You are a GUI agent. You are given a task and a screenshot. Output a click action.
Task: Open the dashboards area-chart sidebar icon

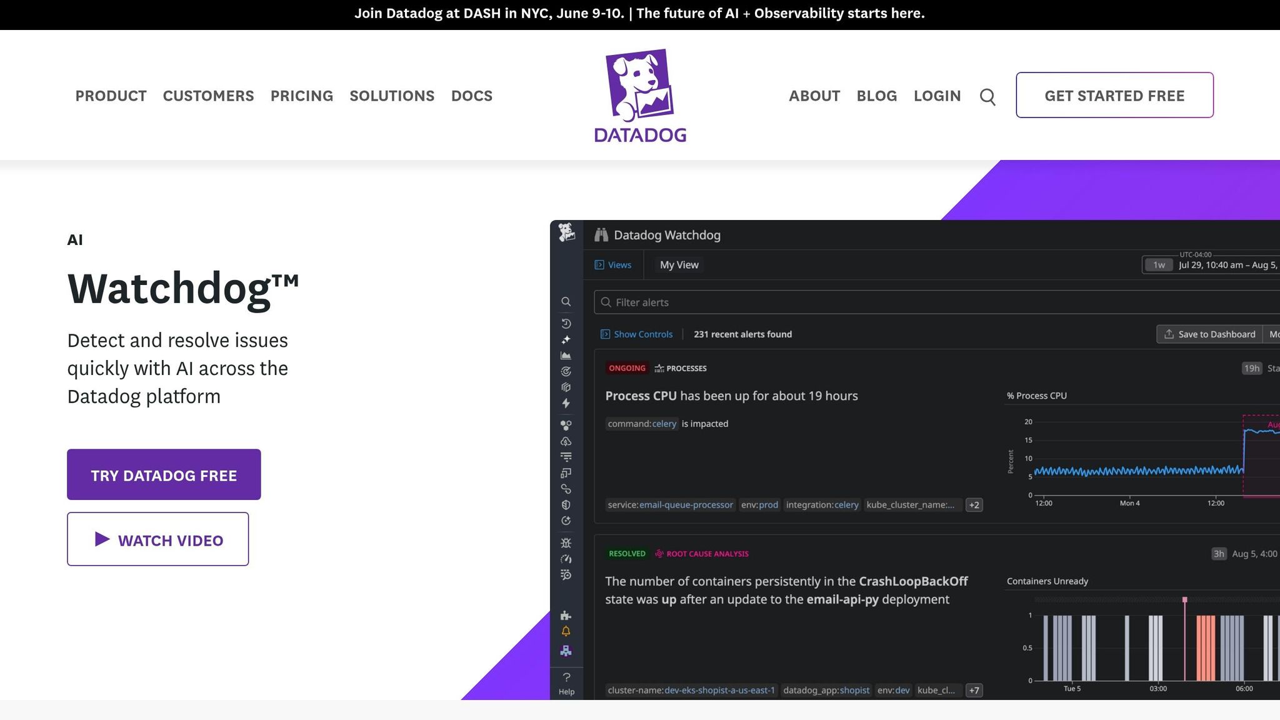pyautogui.click(x=566, y=356)
